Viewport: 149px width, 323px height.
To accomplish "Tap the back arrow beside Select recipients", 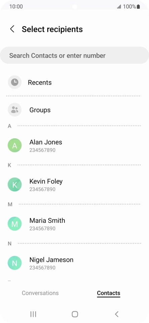I will (x=12, y=29).
